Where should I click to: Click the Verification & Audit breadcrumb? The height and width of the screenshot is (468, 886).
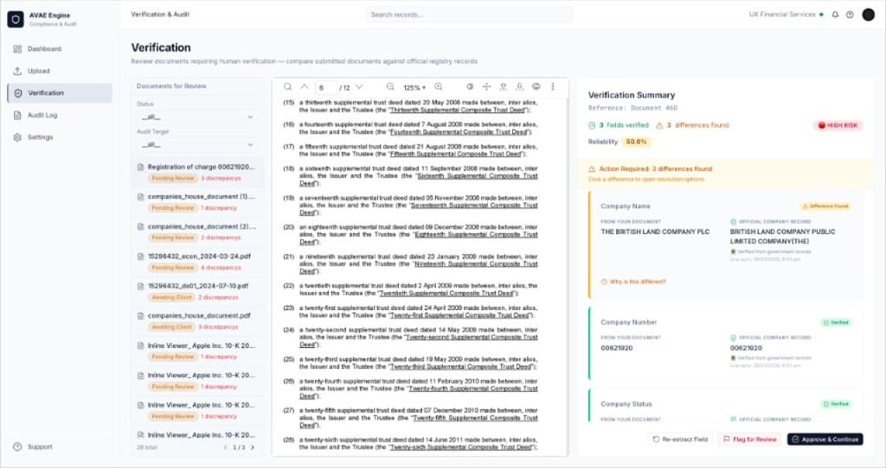click(x=160, y=14)
